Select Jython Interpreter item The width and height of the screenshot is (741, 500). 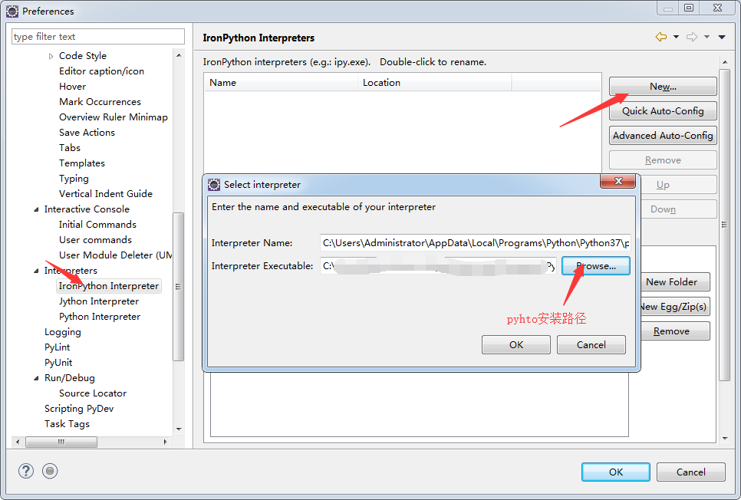[99, 301]
